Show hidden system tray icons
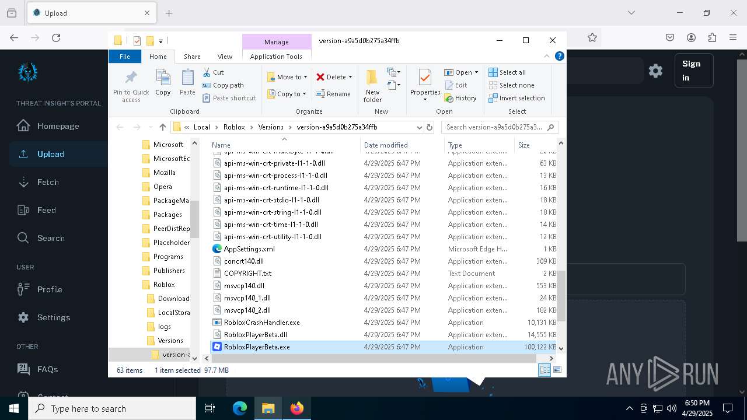 click(x=629, y=408)
